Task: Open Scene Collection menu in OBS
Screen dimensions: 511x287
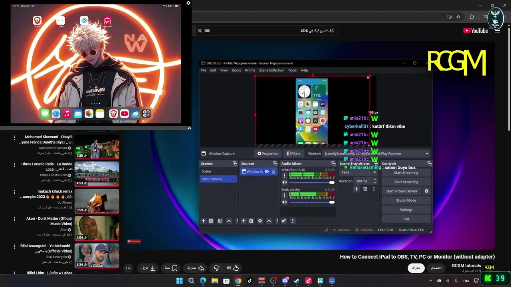Action: (271, 70)
